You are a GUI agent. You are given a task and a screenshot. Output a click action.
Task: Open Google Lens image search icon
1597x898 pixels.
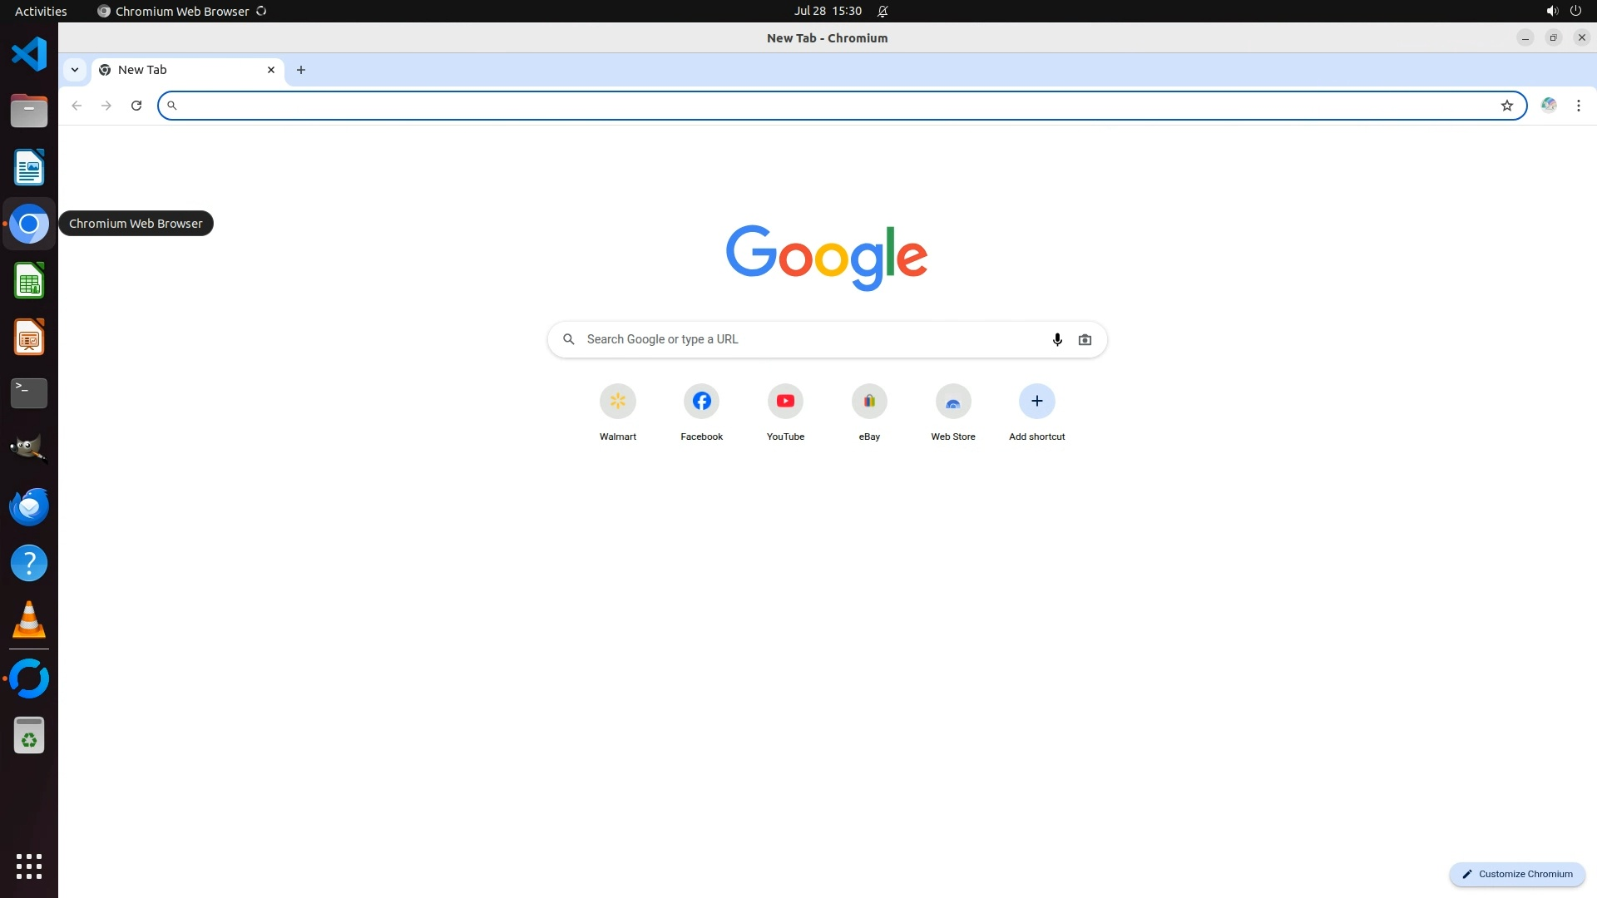point(1085,339)
